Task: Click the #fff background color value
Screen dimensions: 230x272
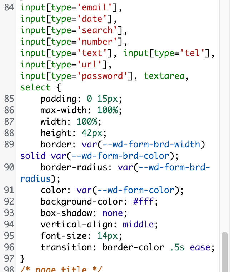Action: [x=145, y=202]
